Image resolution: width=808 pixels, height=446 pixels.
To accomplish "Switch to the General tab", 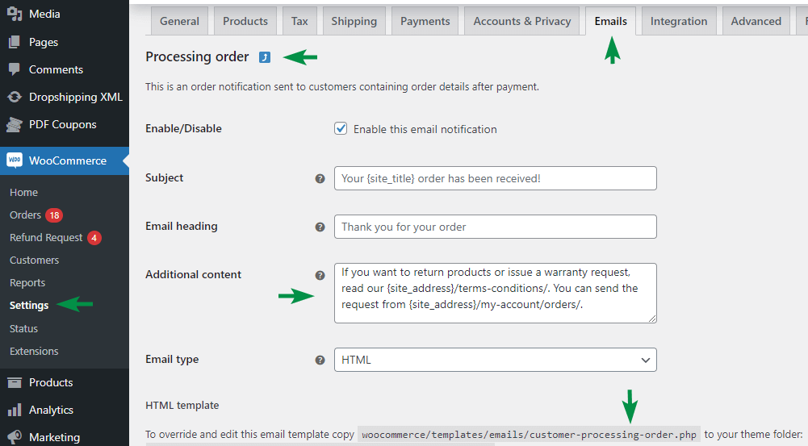I will tap(179, 21).
